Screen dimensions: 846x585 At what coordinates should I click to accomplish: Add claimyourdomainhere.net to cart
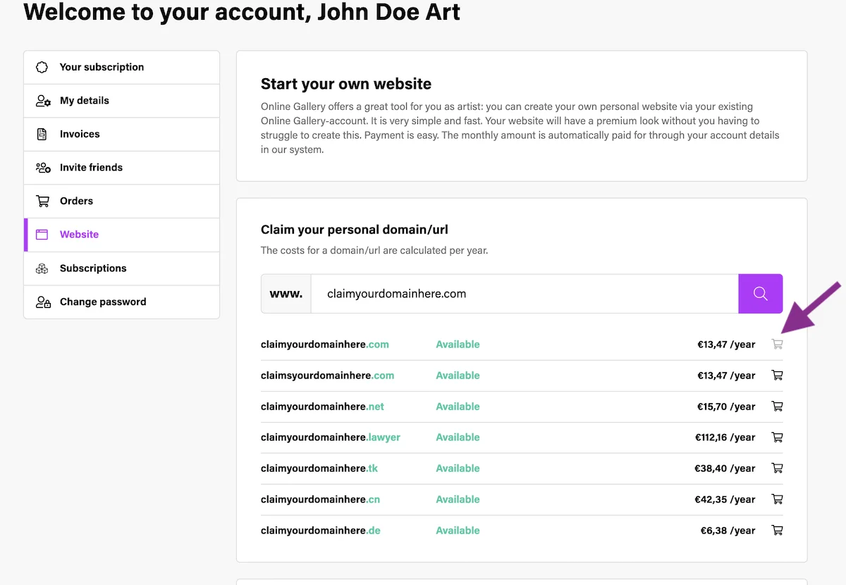(x=777, y=406)
